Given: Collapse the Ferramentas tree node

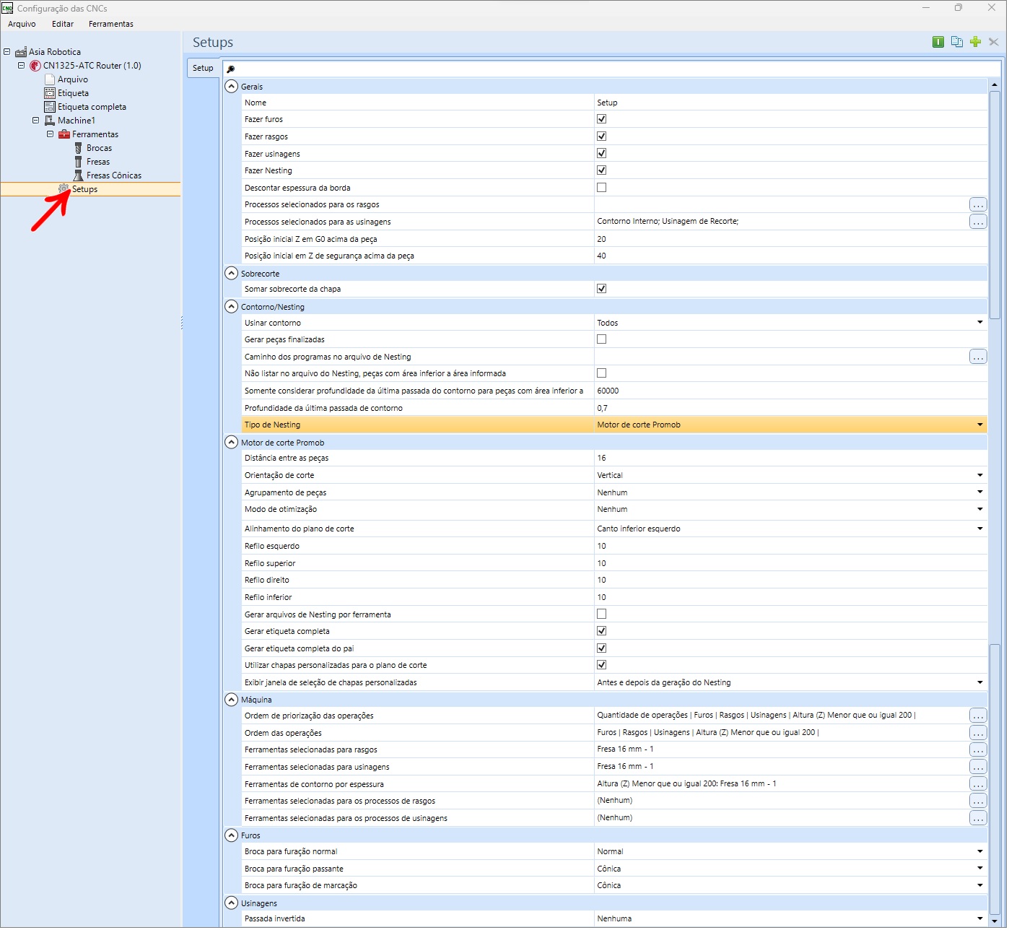Looking at the screenshot, I should click(51, 134).
